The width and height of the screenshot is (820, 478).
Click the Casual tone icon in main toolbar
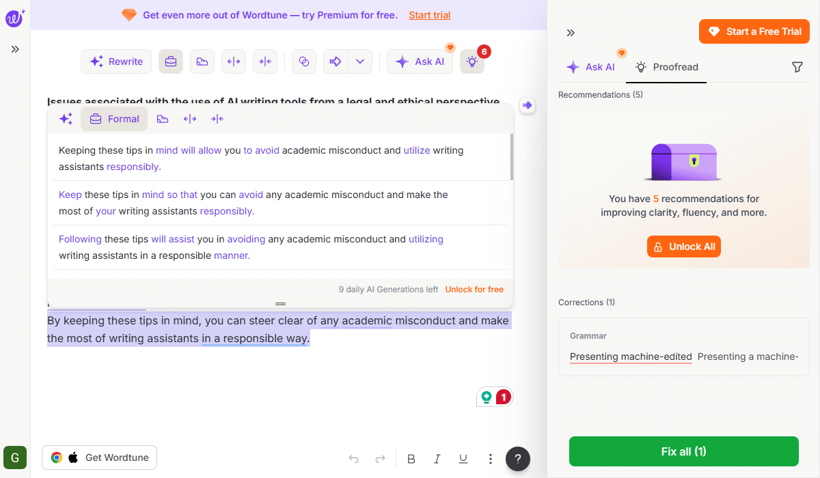(x=202, y=61)
